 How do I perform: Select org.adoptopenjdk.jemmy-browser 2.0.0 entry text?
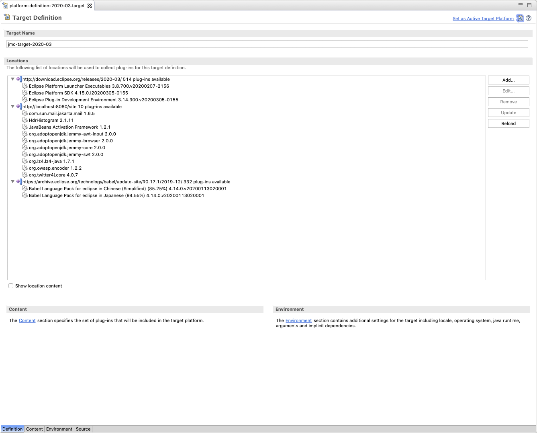(x=71, y=141)
